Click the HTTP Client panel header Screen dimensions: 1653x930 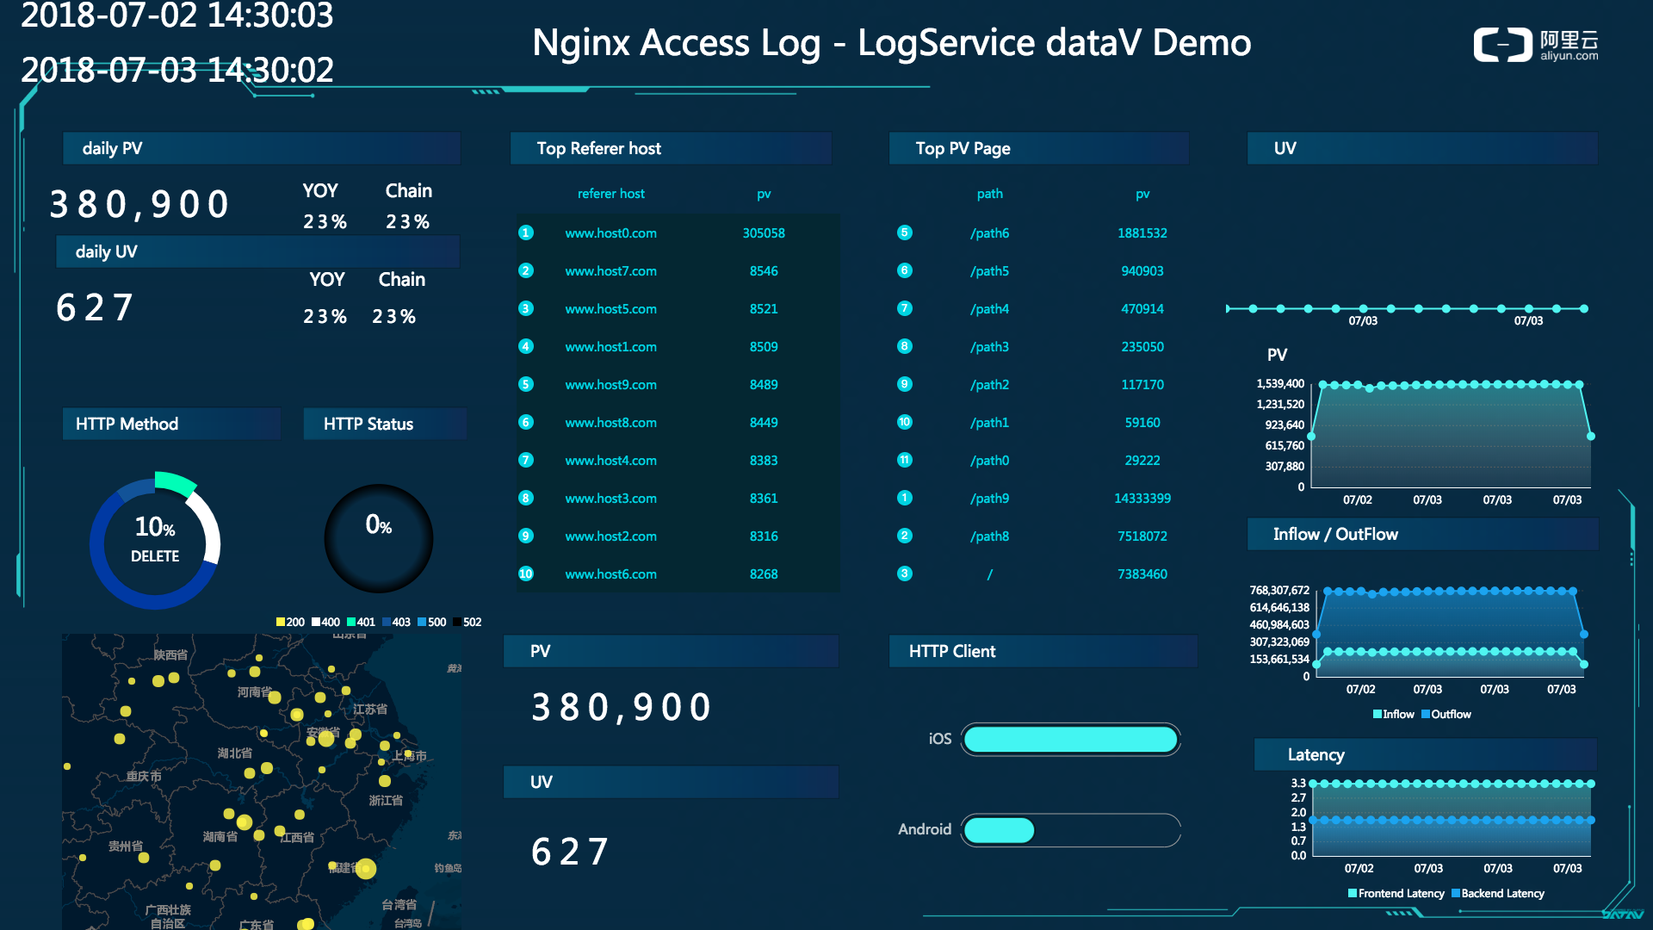[1043, 651]
